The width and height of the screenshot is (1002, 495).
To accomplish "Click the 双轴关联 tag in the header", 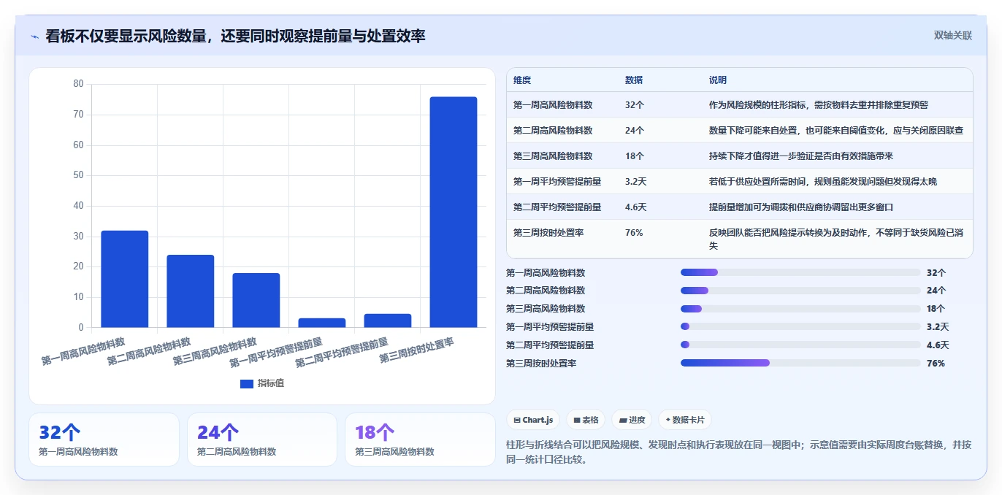I will click(x=953, y=36).
